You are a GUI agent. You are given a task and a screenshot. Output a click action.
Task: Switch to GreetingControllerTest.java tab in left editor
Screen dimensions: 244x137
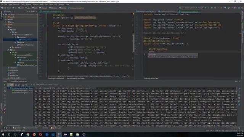(x=51, y=11)
